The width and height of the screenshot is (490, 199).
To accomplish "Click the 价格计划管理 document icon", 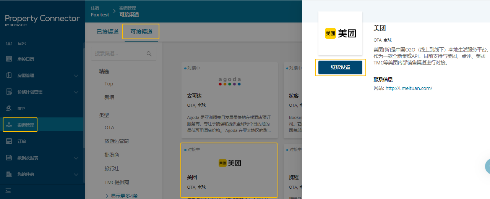I will pyautogui.click(x=9, y=92).
